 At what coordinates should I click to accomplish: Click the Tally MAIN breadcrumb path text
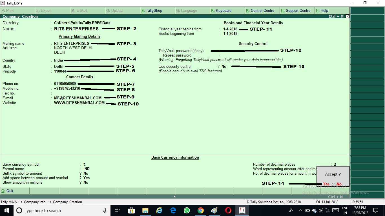(41, 202)
